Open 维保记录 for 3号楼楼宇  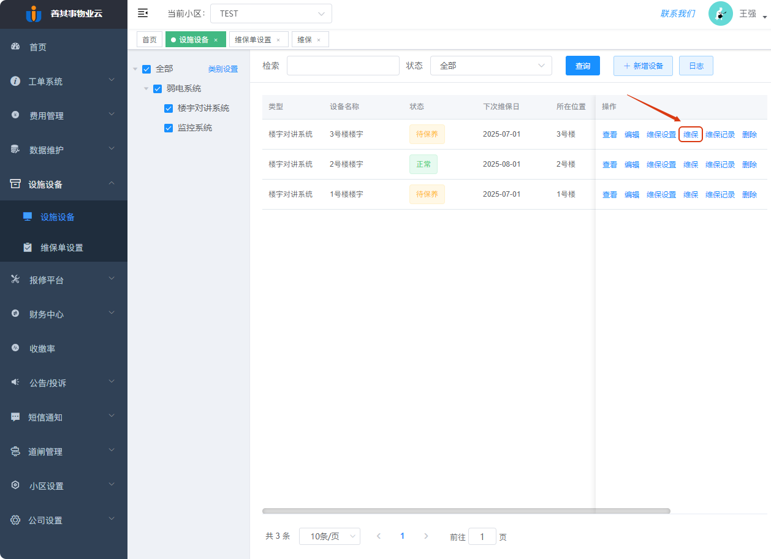(x=720, y=134)
